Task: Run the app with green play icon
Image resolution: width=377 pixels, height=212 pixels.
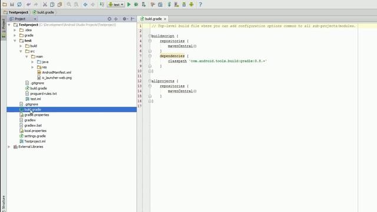Action: coord(129,4)
